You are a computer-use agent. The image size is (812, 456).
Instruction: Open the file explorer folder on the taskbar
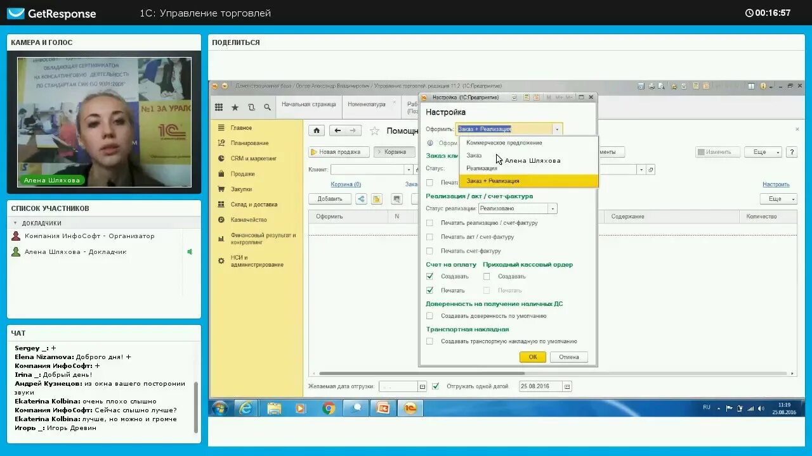(274, 408)
